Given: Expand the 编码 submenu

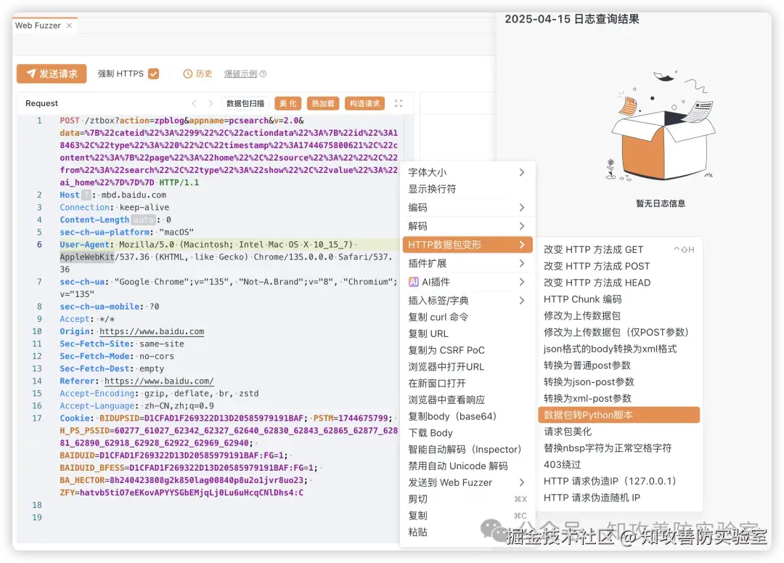Looking at the screenshot, I should pos(467,207).
